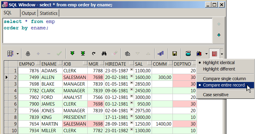The width and height of the screenshot is (255, 134).
Task: Open dropdown arrow beside grid icon
Action: (18, 54)
